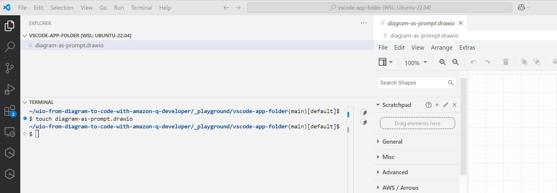Click the VS Code logo icon

click(7, 7)
